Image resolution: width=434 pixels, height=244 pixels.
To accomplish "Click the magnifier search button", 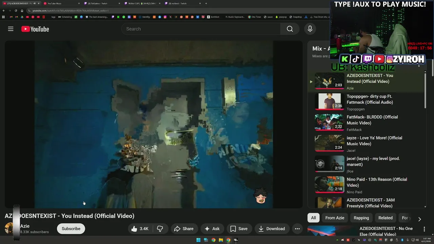I will [x=290, y=29].
